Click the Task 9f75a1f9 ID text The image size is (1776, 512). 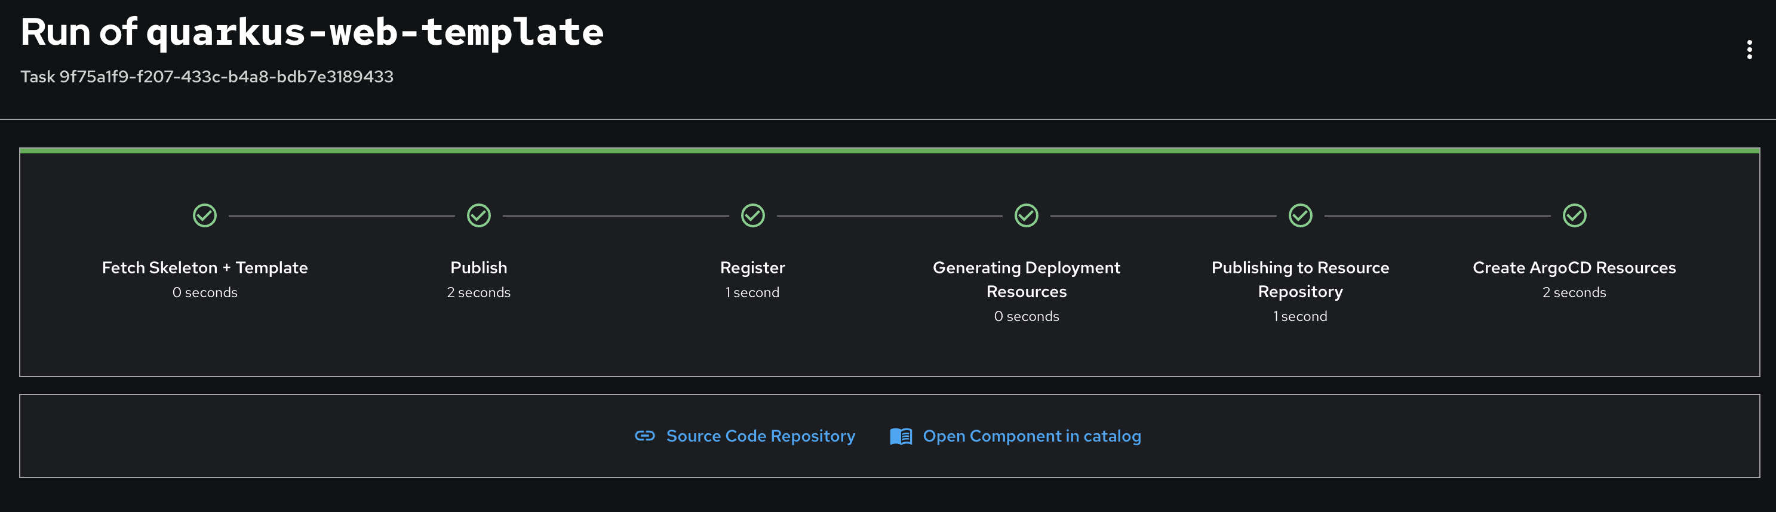pyautogui.click(x=207, y=76)
